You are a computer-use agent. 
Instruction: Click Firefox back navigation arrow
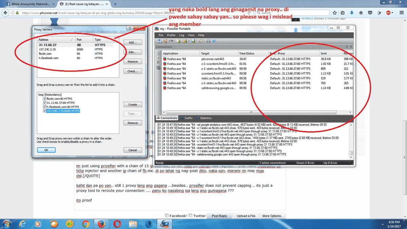tap(6, 13)
